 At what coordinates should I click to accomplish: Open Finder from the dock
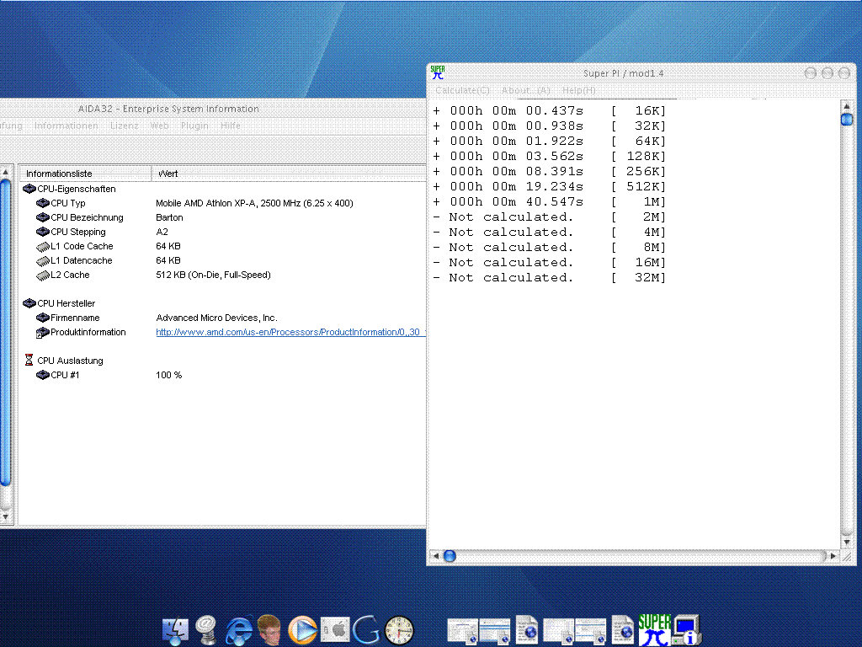[175, 630]
